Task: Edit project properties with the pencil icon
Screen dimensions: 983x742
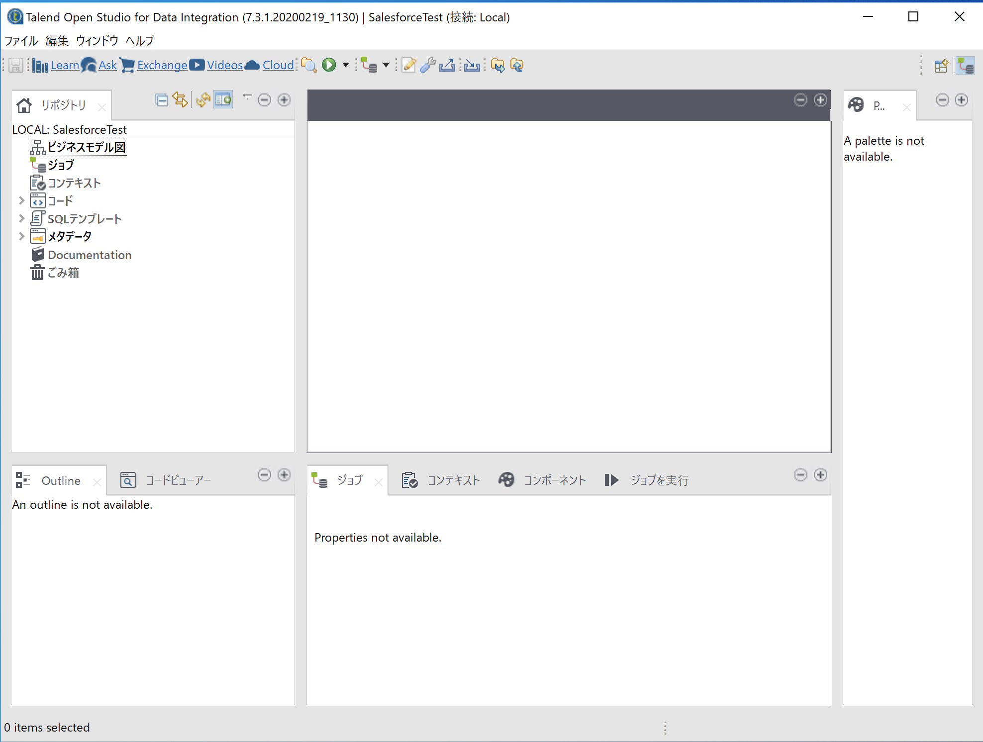Action: coord(408,65)
